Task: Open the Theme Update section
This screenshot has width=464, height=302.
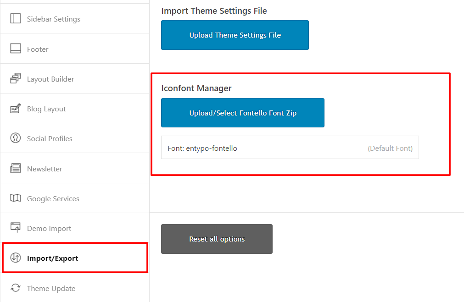Action: (x=51, y=289)
